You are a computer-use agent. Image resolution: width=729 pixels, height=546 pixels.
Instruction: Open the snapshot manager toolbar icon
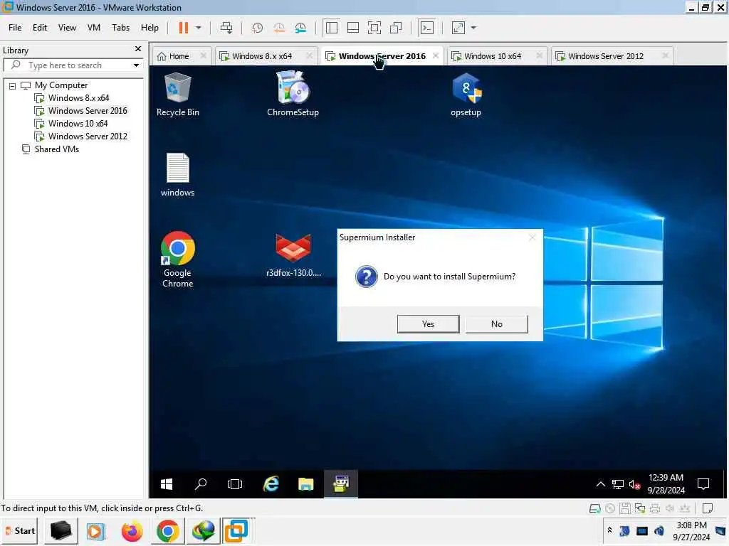300,28
